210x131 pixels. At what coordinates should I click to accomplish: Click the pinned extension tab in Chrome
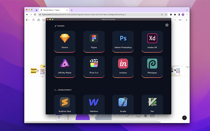pos(36,10)
